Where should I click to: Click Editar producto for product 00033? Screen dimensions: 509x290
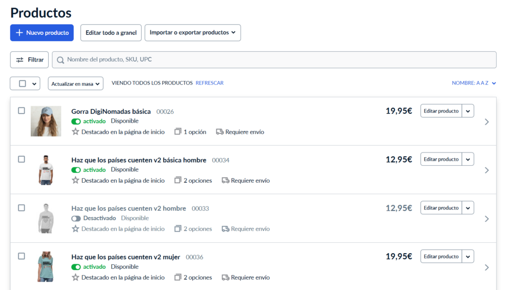(x=441, y=208)
